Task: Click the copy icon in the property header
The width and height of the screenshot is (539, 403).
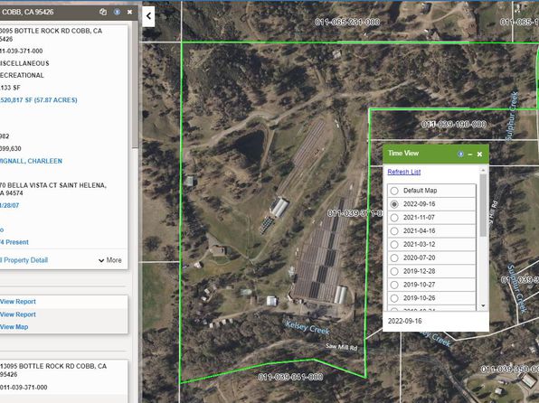Action: (103, 12)
